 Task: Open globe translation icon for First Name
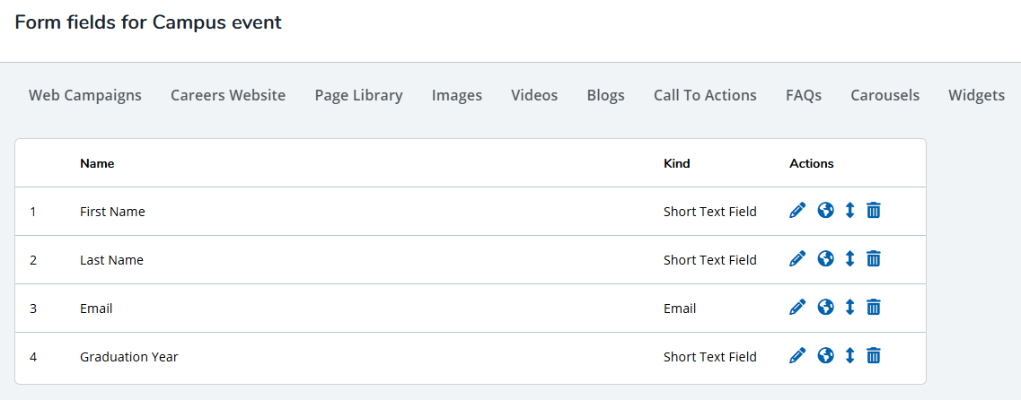[825, 210]
